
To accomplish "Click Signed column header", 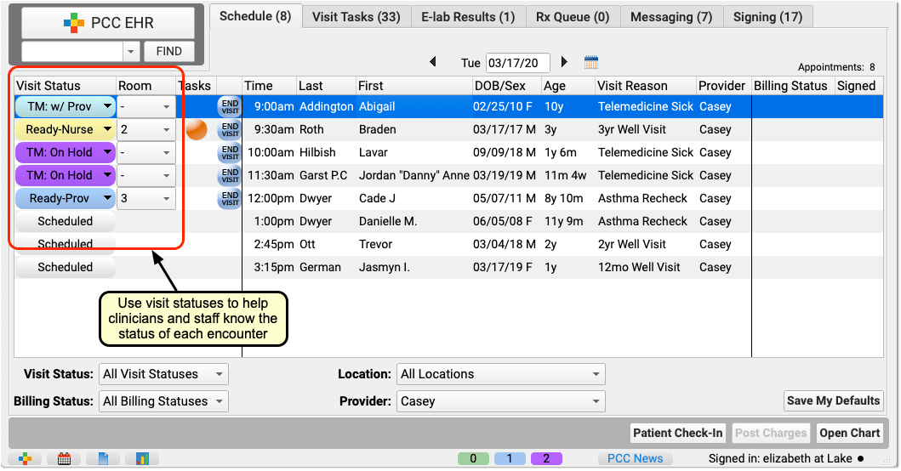I will coord(859,86).
